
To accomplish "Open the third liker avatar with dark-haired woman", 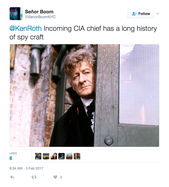I will (x=54, y=156).
